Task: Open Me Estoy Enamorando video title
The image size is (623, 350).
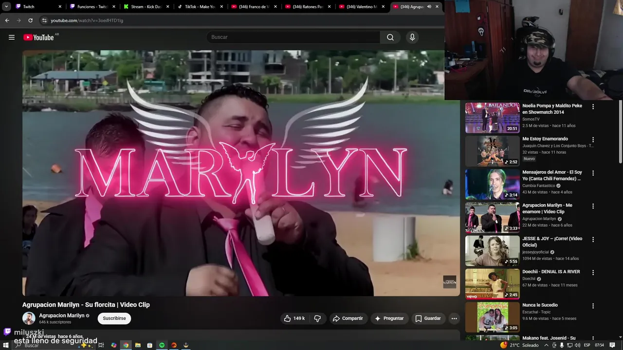Action: [545, 139]
